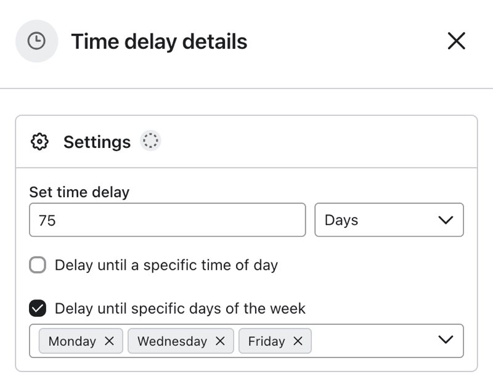
Task: Remove Wednesday by clicking its X icon
Action: (x=220, y=340)
